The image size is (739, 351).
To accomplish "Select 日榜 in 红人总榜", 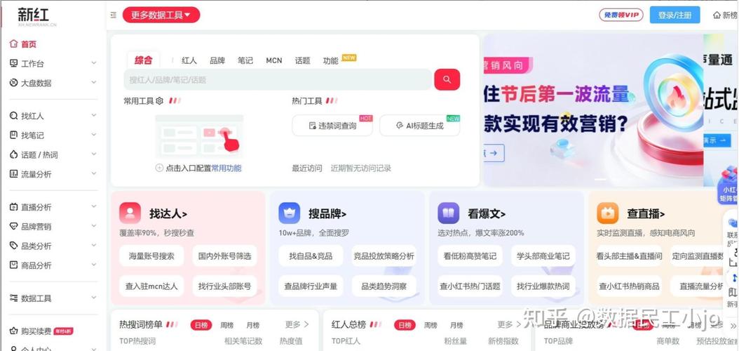I will (405, 325).
